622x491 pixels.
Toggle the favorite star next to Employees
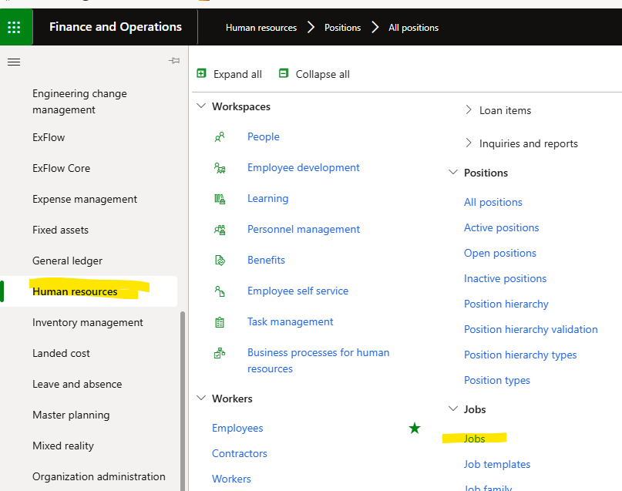point(415,428)
